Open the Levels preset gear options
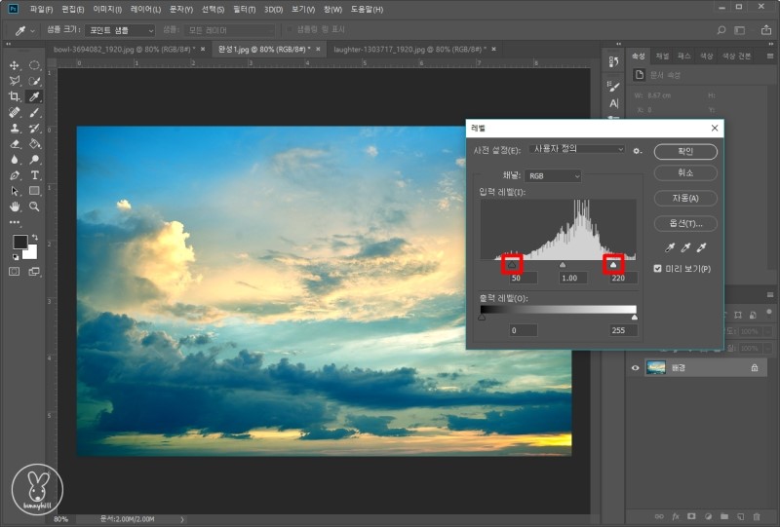 click(x=637, y=151)
